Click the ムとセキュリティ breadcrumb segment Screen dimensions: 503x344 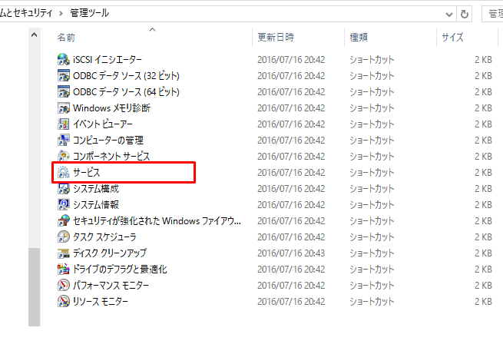[x=26, y=13]
